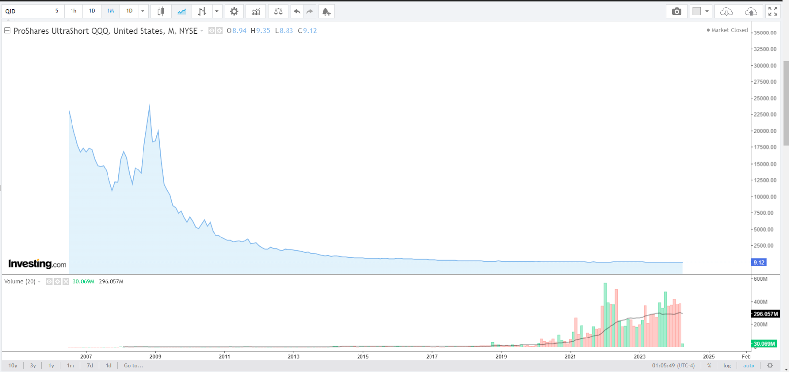Click the redo arrow
The height and width of the screenshot is (372, 789).
[310, 11]
